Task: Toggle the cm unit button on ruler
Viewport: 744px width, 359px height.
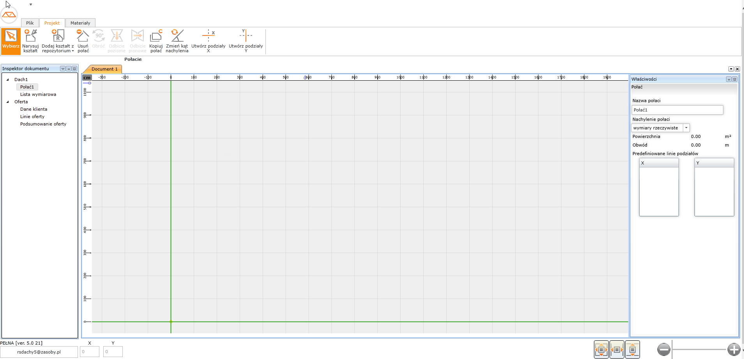Action: 87,78
